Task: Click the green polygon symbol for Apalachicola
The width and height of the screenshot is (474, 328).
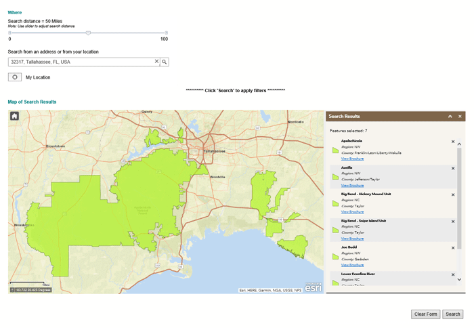Action: pyautogui.click(x=335, y=150)
